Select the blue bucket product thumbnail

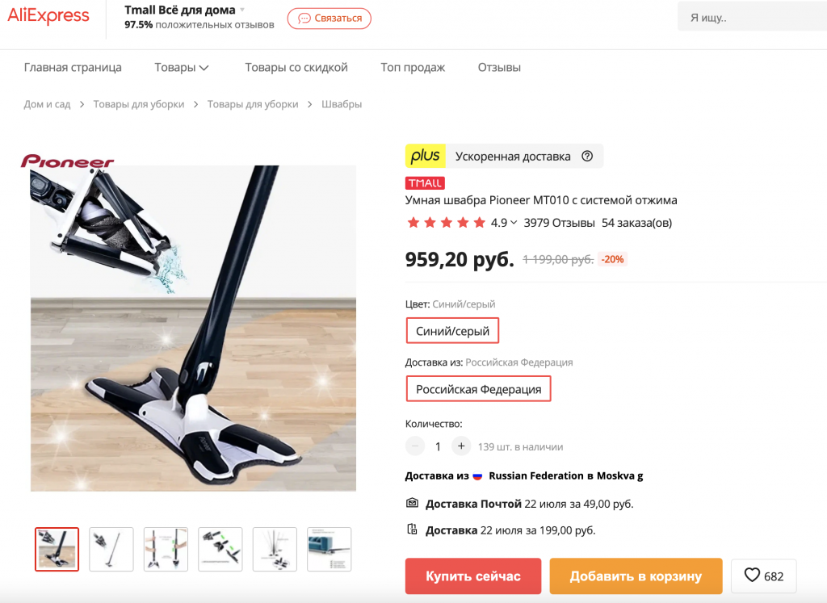point(330,550)
